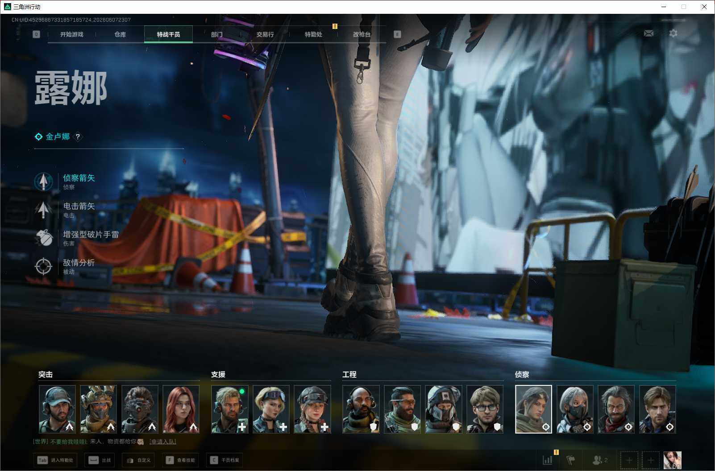Open the mail inbox envelope icon
Screen dimensions: 715x471
pyautogui.click(x=648, y=33)
